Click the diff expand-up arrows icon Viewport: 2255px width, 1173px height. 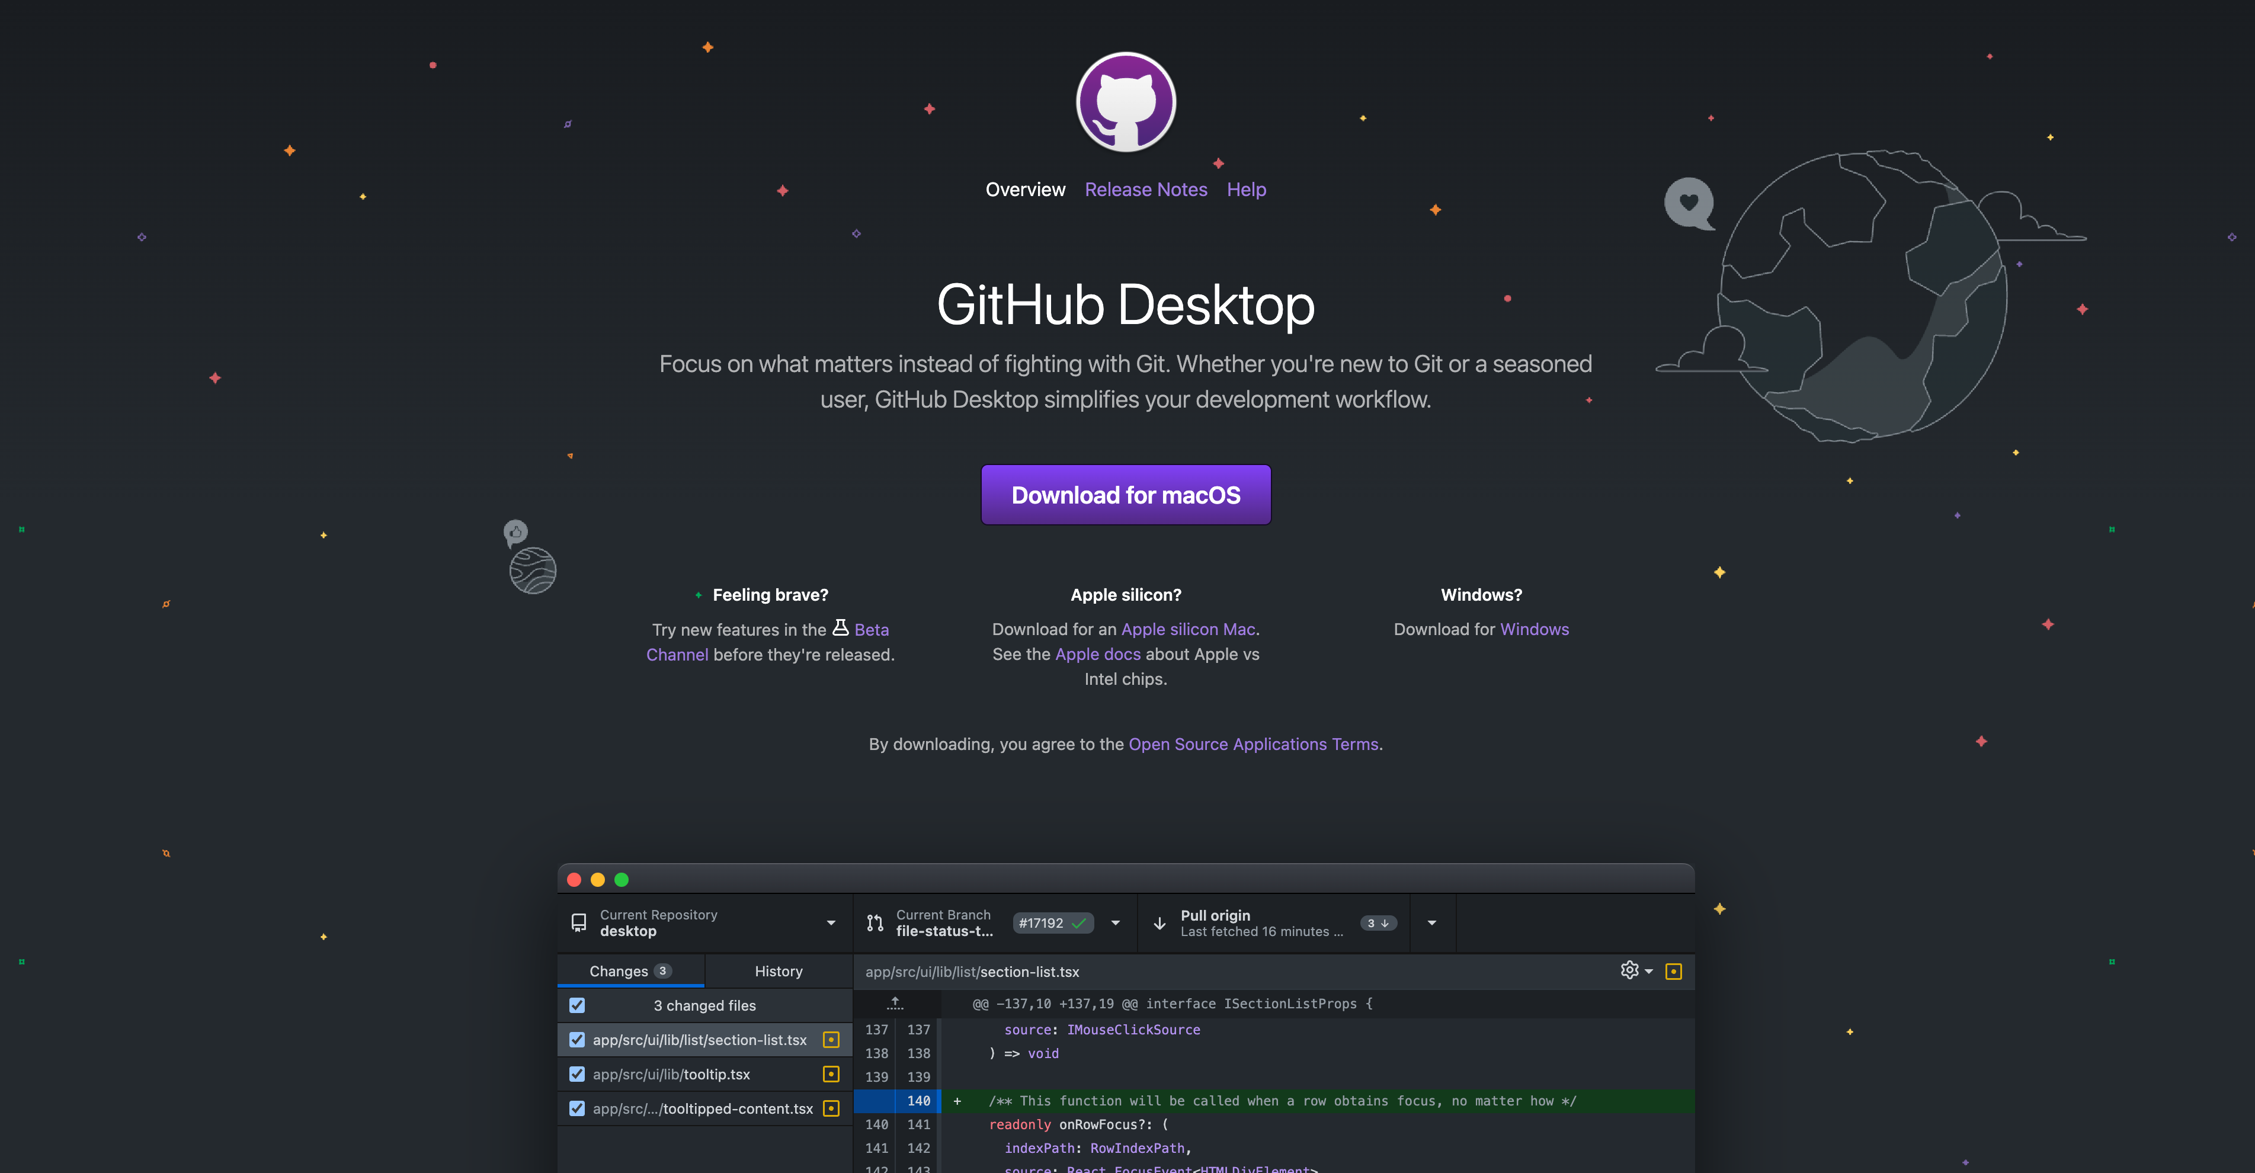[895, 1003]
